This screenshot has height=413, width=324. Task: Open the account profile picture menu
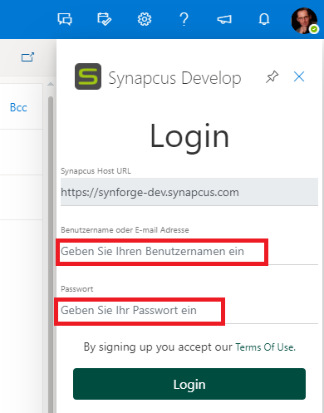(304, 21)
